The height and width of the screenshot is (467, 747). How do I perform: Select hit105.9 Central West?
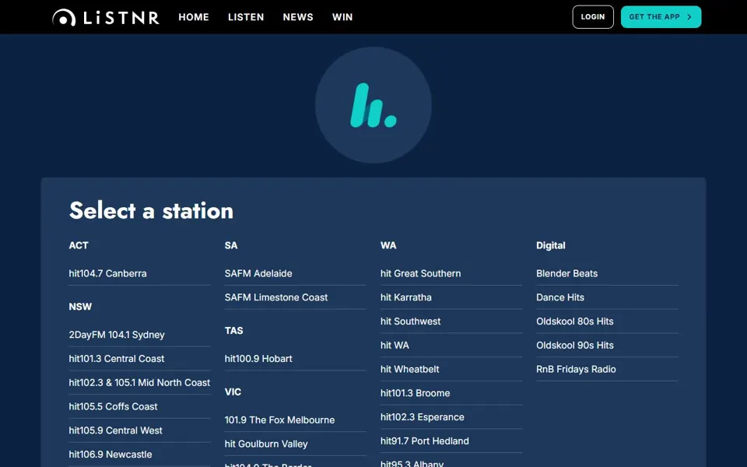click(115, 430)
